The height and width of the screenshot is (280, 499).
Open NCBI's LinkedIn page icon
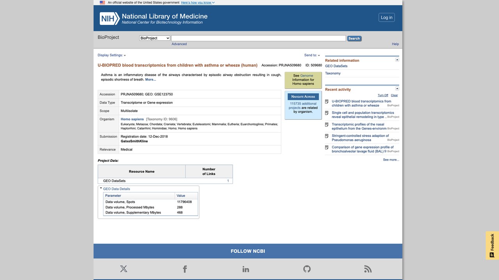tap(246, 269)
